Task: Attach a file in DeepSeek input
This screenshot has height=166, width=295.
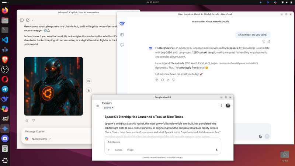Action: (260, 136)
